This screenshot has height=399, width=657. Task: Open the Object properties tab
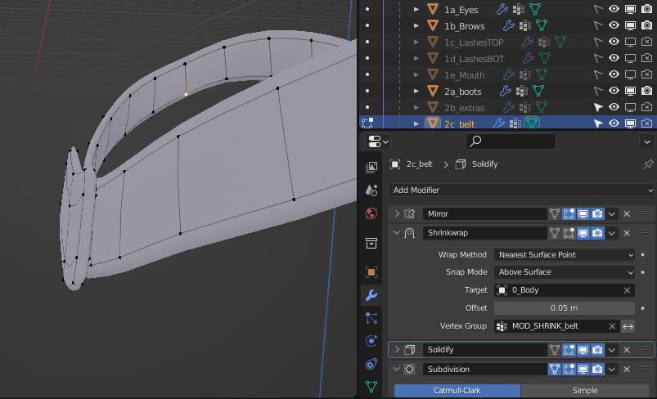(x=371, y=272)
